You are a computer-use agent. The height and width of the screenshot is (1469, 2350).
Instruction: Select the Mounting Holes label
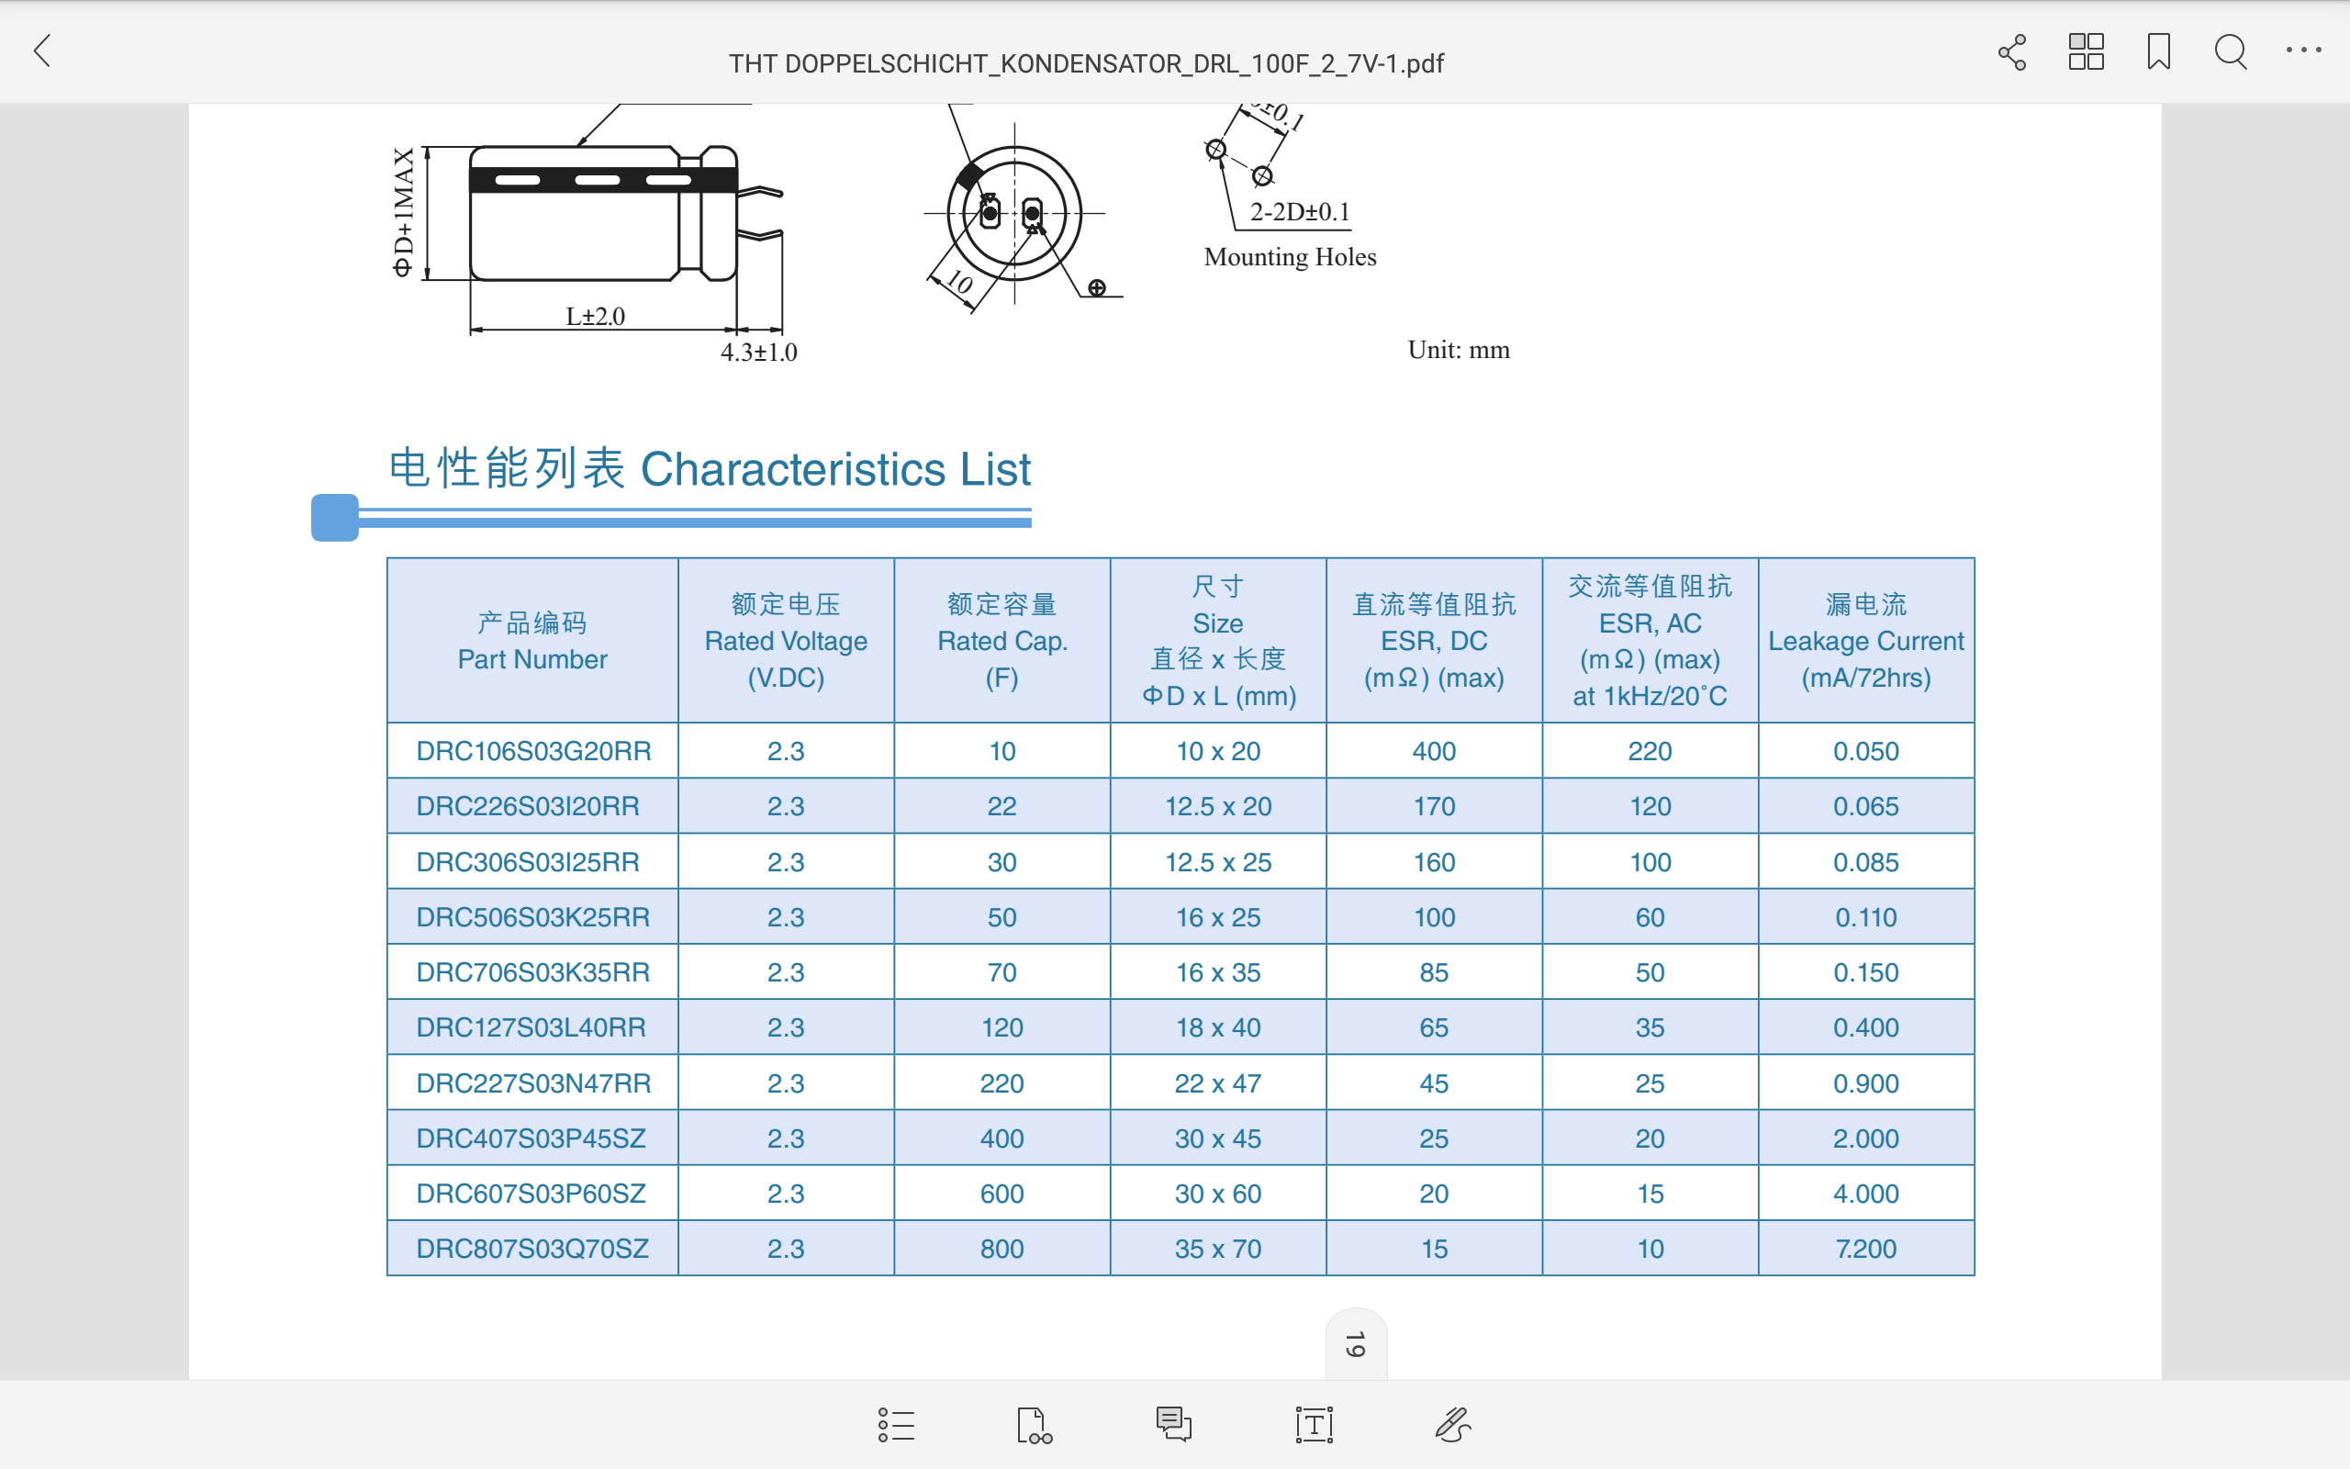1291,257
